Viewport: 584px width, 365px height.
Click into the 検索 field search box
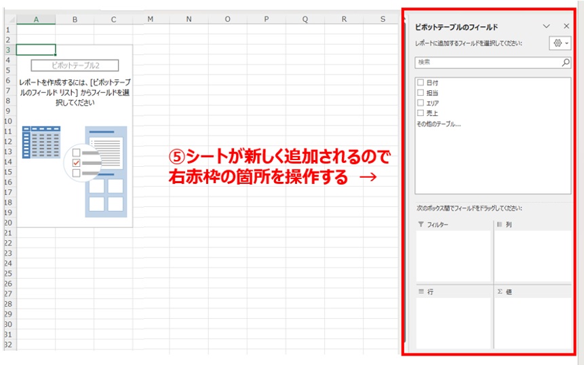pos(487,62)
